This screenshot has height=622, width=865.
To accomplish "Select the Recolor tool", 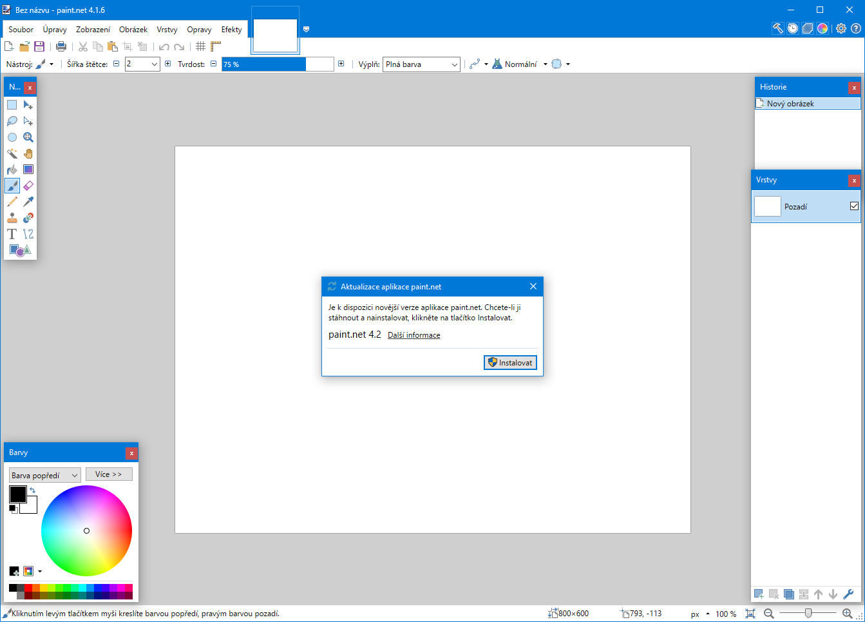I will [28, 218].
